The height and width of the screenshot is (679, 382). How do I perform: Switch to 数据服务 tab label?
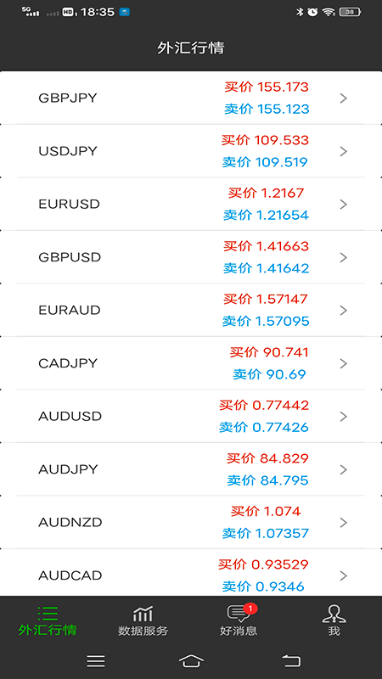[x=143, y=631]
